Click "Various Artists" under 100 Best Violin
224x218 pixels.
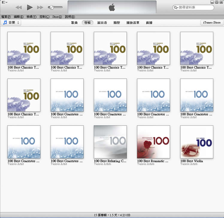tap(189, 164)
